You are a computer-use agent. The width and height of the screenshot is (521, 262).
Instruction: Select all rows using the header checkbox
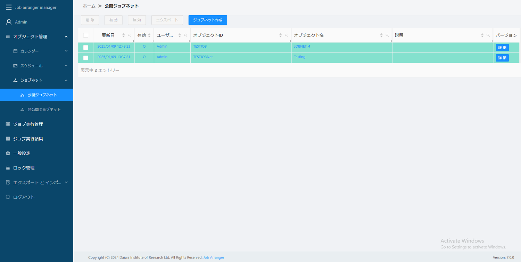click(86, 35)
